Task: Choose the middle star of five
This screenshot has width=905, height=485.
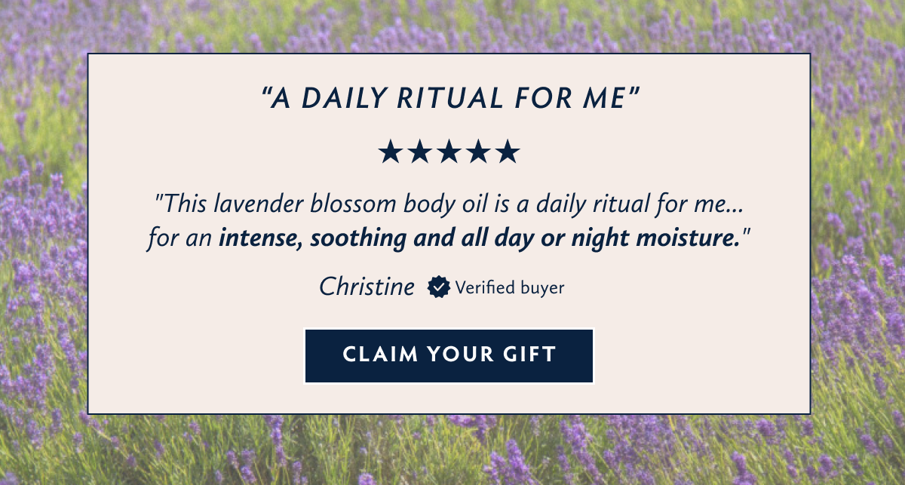Action: pyautogui.click(x=449, y=152)
